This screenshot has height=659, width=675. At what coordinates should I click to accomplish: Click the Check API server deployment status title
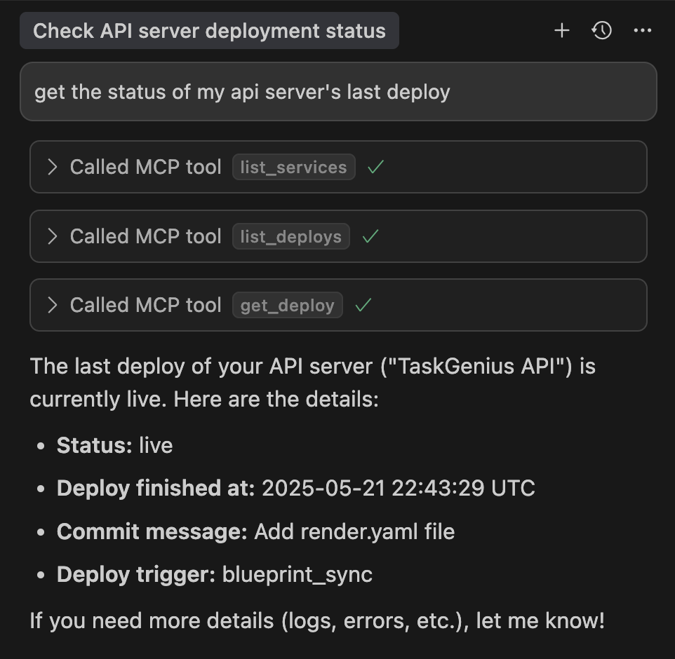(210, 30)
